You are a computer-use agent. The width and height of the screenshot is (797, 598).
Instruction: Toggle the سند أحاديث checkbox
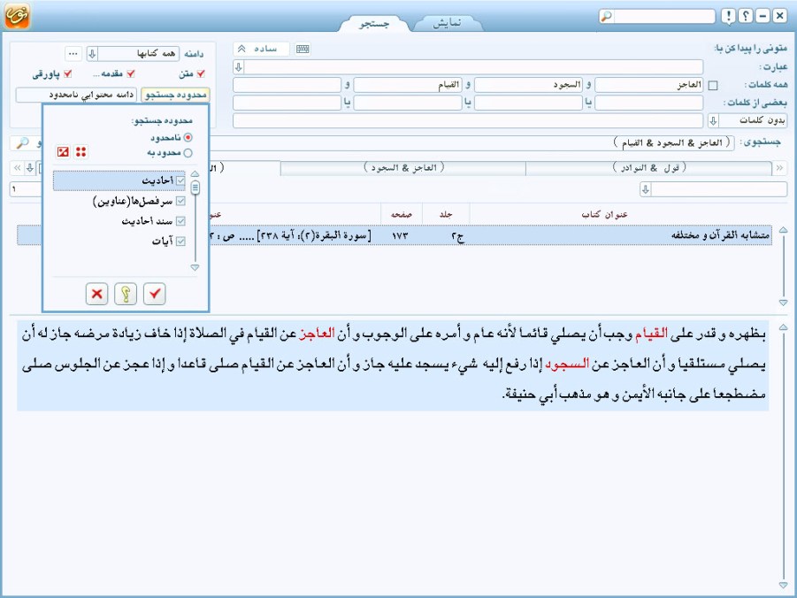click(x=180, y=220)
